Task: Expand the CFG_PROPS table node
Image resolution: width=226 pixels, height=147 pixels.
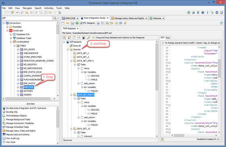Action: click(x=18, y=50)
